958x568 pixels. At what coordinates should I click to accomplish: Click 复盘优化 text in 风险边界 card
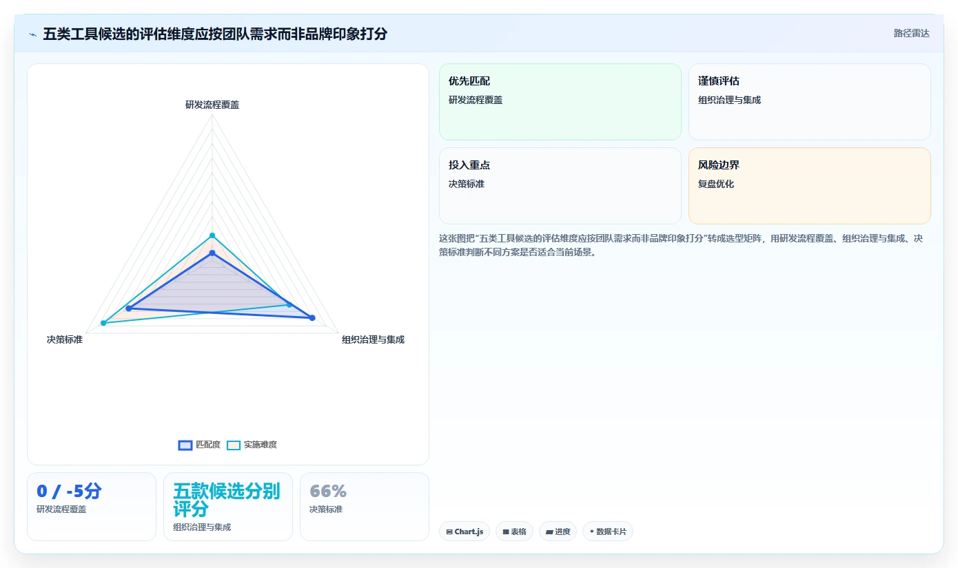[716, 184]
